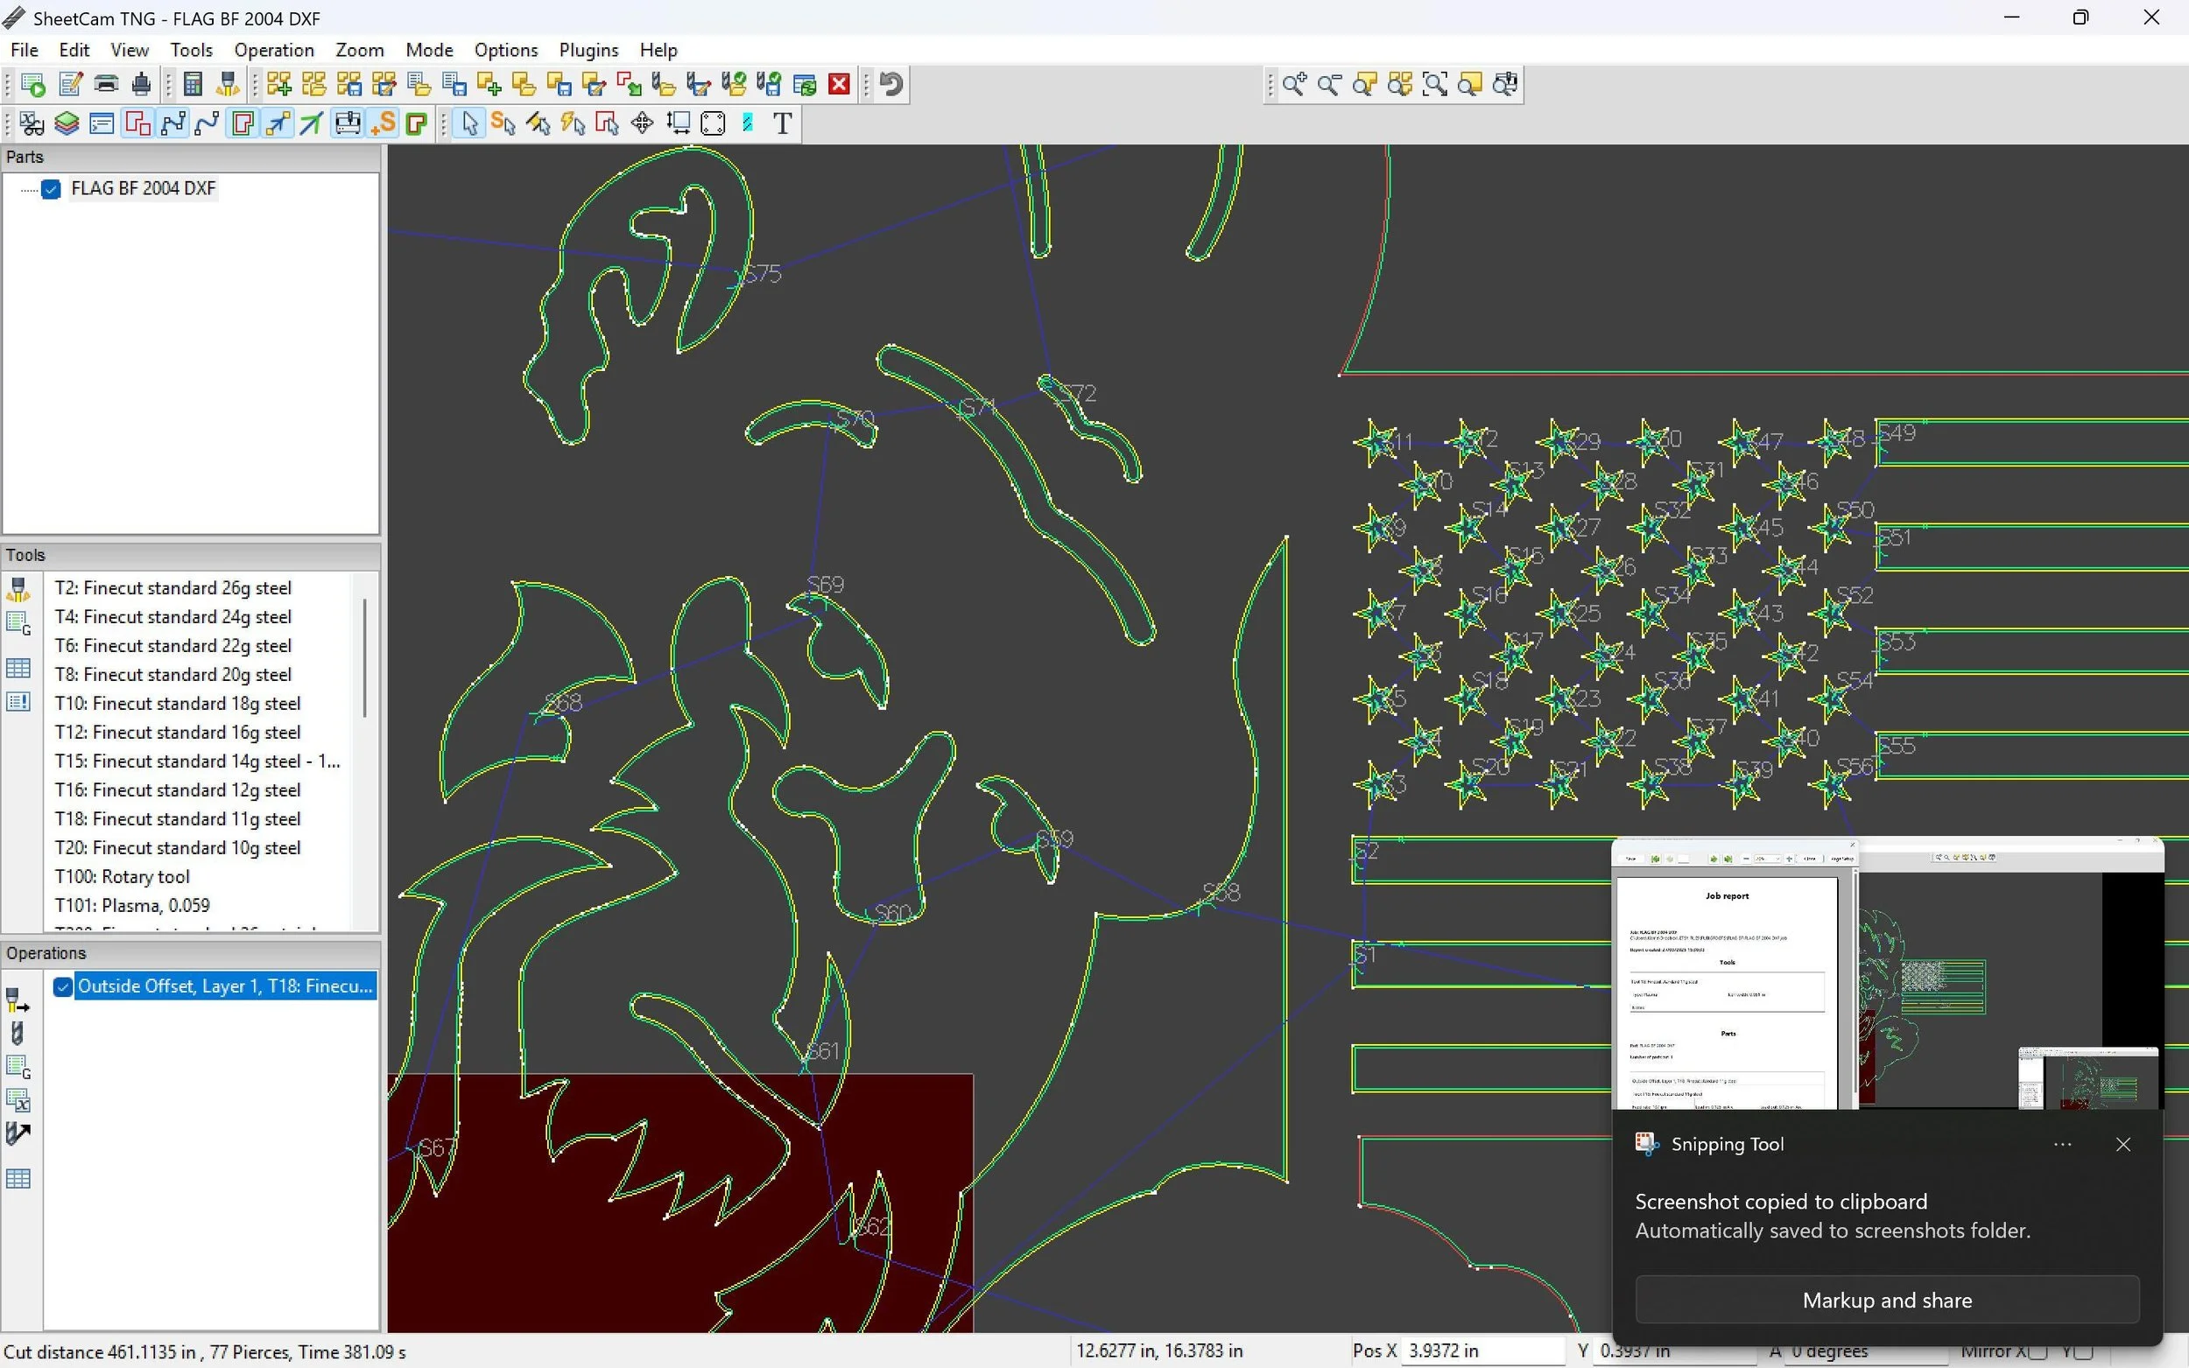
Task: Click the red X delete toolbar icon
Action: pyautogui.click(x=839, y=84)
